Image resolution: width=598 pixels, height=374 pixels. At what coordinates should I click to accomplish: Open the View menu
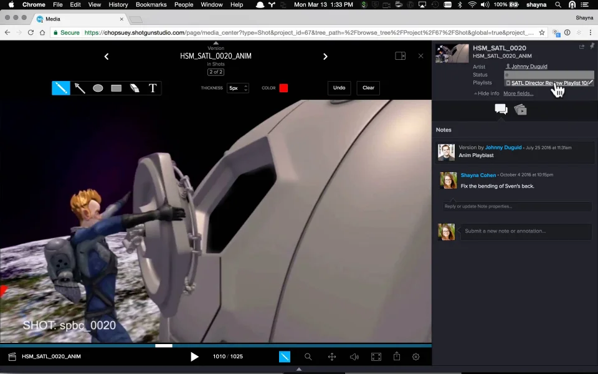pos(95,4)
